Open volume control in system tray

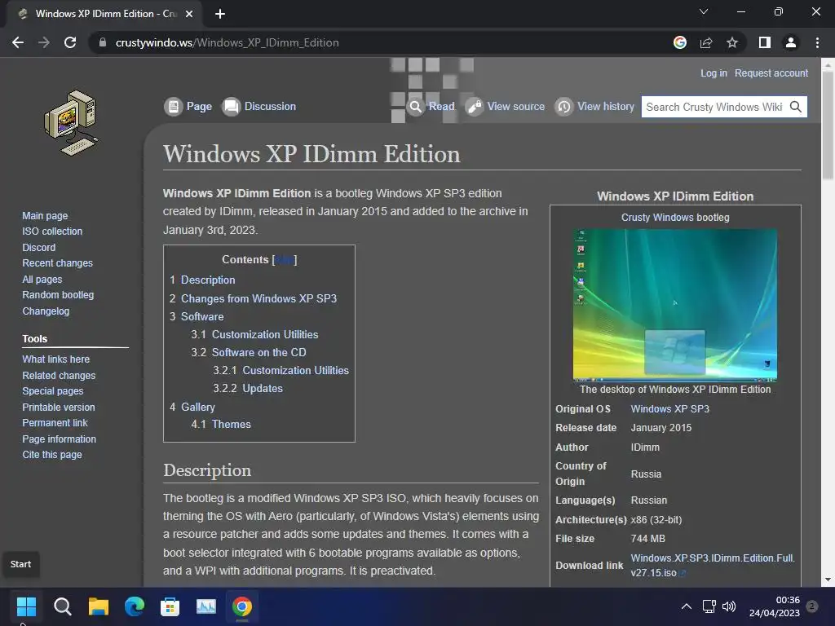coord(728,606)
